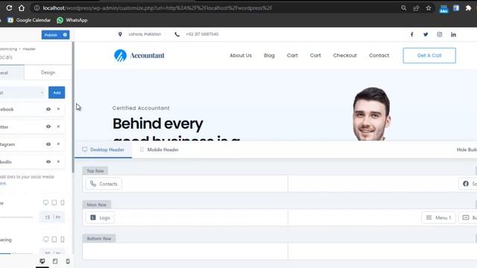The height and width of the screenshot is (268, 477).
Task: Switch preview to desktop in footer bar
Action: (42, 261)
